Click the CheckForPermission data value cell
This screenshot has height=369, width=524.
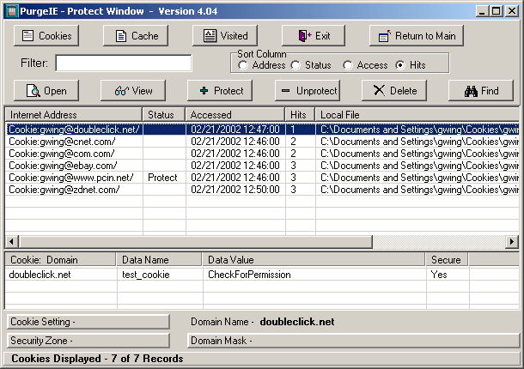pos(314,275)
